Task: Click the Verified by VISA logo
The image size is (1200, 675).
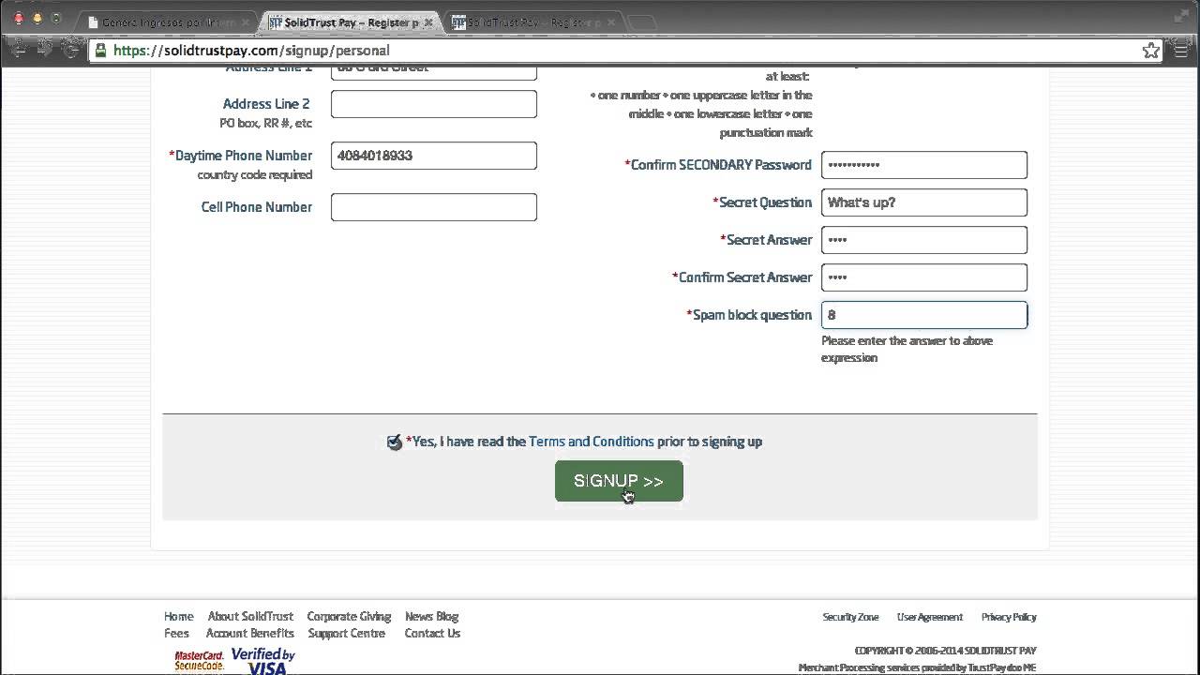Action: pos(262,661)
